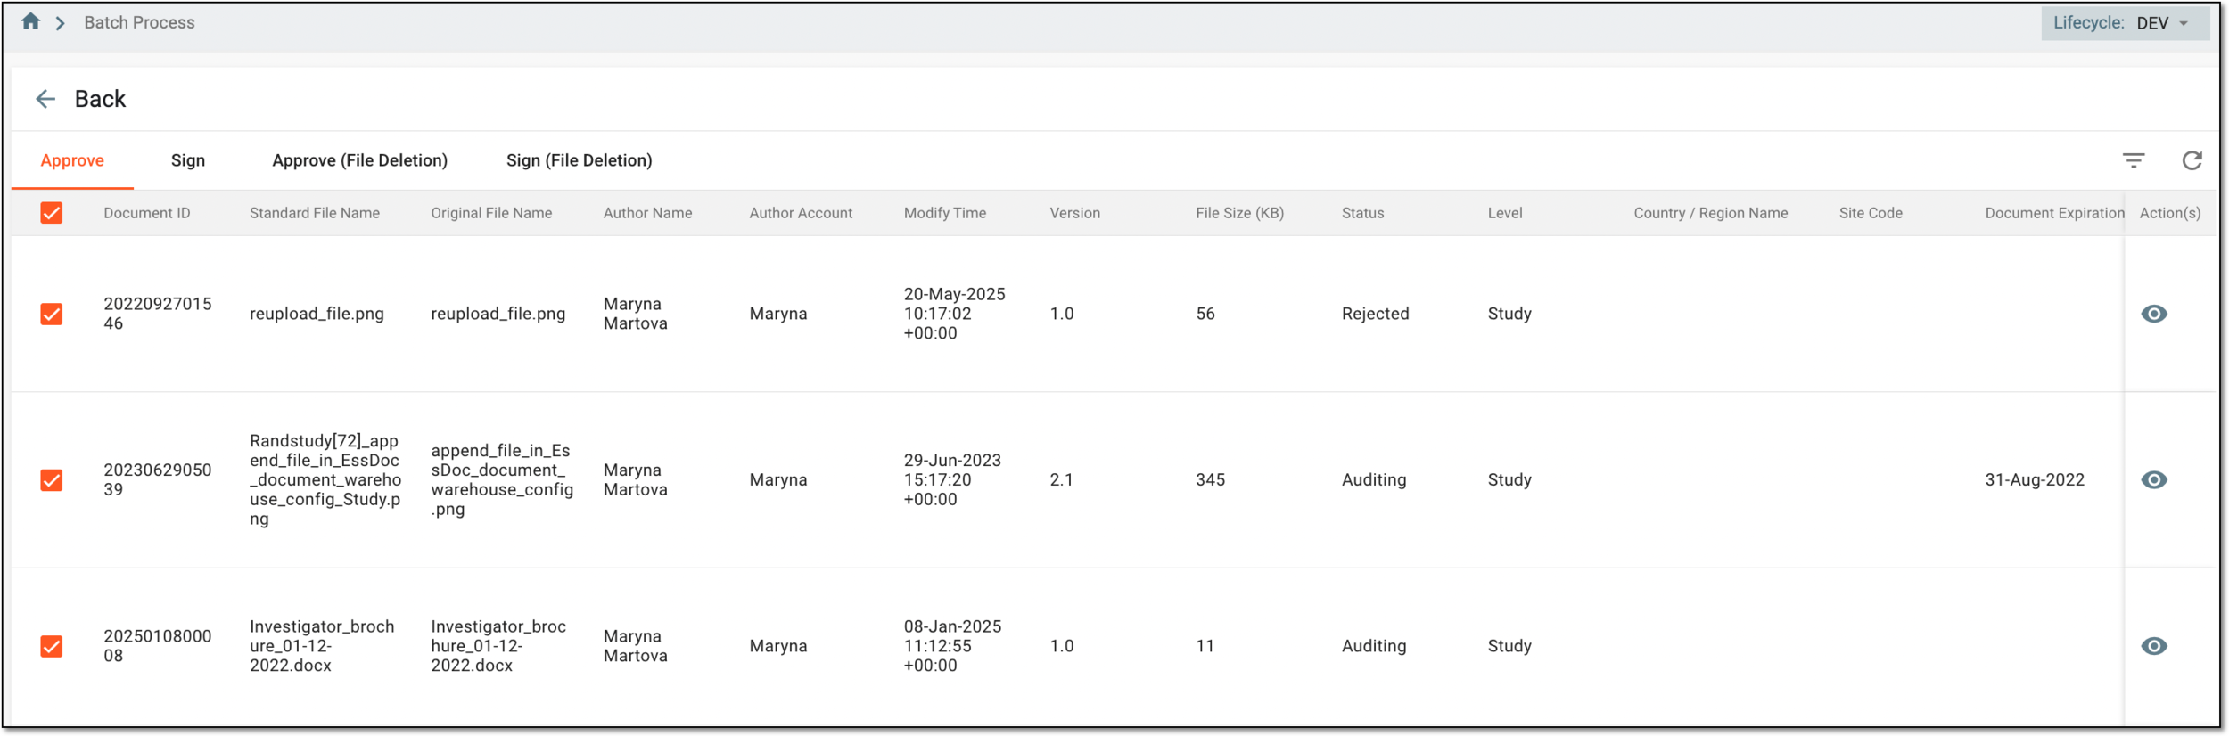The width and height of the screenshot is (2229, 736).
Task: Click document ID 2025010800008
Action: (x=158, y=646)
